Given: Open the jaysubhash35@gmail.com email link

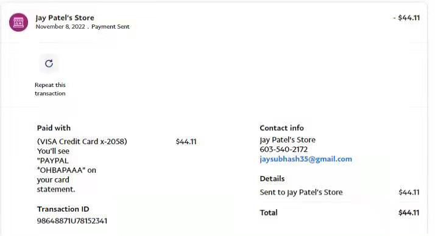Looking at the screenshot, I should [306, 159].
